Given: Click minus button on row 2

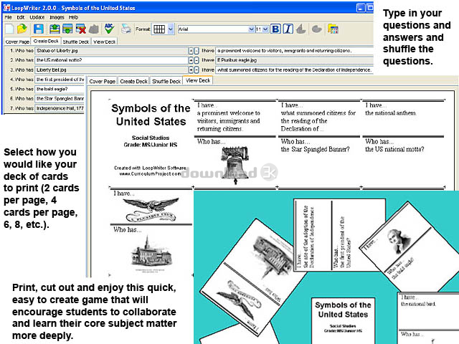Looking at the screenshot, I should pyautogui.click(x=197, y=60).
